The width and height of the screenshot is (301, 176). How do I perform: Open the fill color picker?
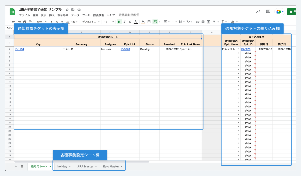click(x=143, y=22)
